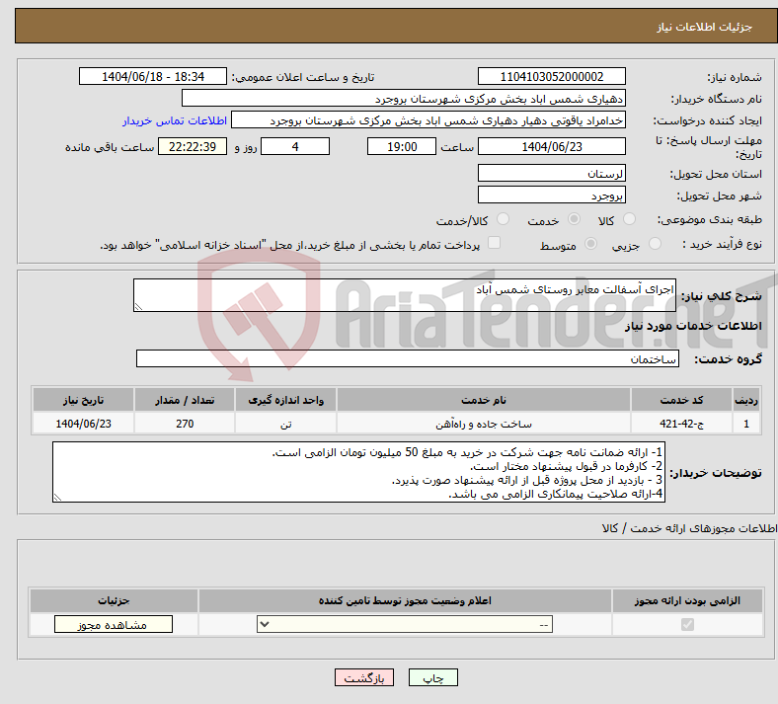Click row number cell 1
The image size is (778, 704).
coord(746,424)
